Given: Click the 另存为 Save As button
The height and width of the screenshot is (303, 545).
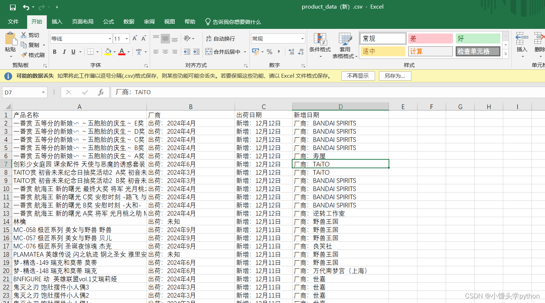Looking at the screenshot, I should pyautogui.click(x=395, y=76).
